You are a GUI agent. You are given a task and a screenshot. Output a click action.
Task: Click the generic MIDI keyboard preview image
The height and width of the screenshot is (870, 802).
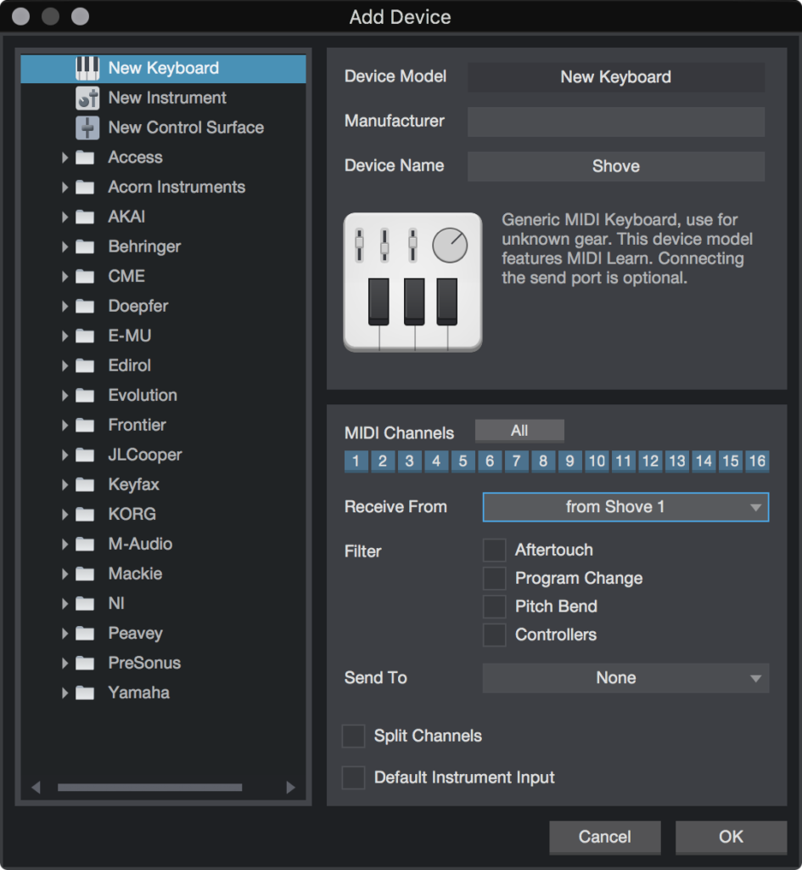(x=412, y=282)
